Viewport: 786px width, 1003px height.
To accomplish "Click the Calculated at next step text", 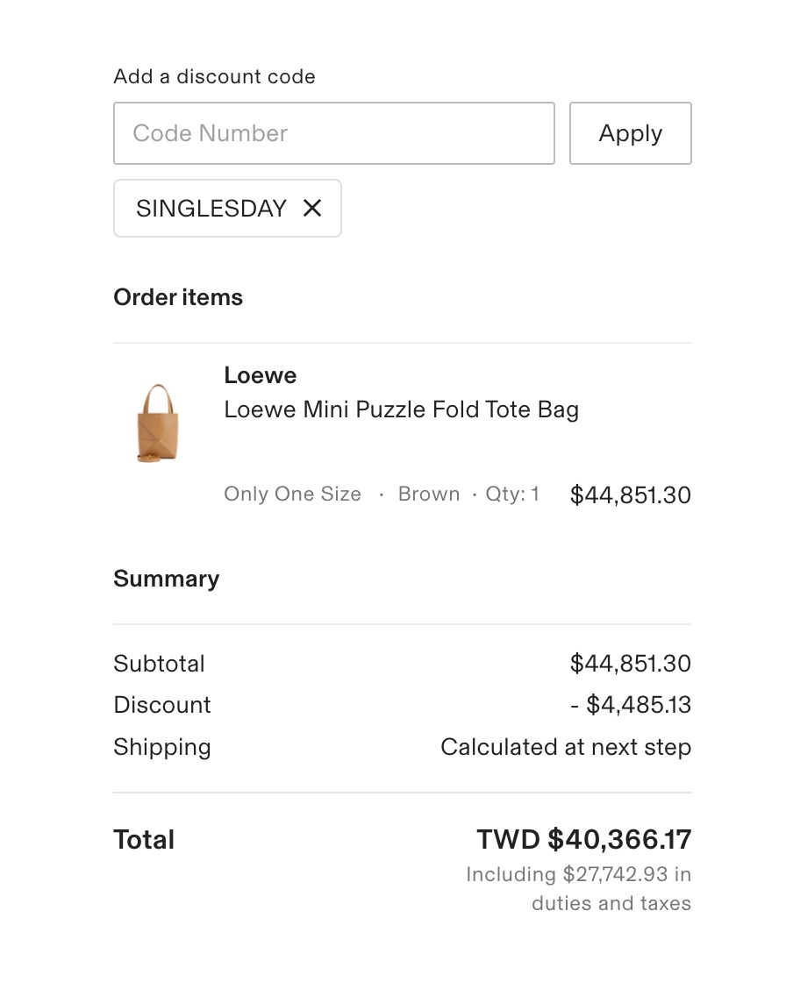I will pos(565,747).
